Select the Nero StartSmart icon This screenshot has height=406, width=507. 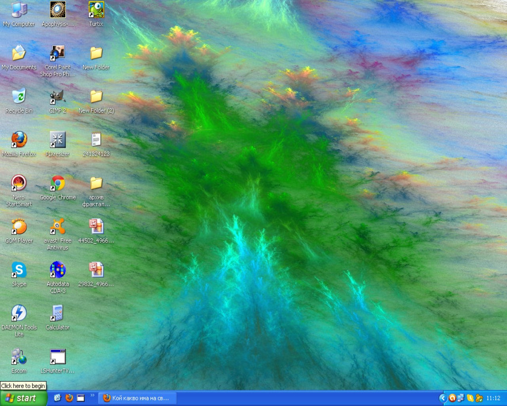point(19,184)
